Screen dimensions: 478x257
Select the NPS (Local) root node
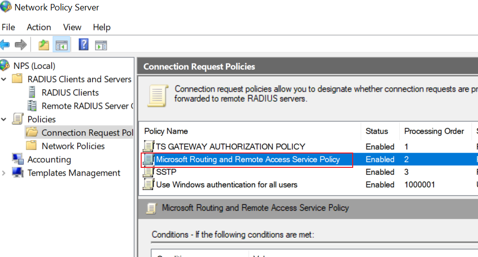pyautogui.click(x=34, y=66)
